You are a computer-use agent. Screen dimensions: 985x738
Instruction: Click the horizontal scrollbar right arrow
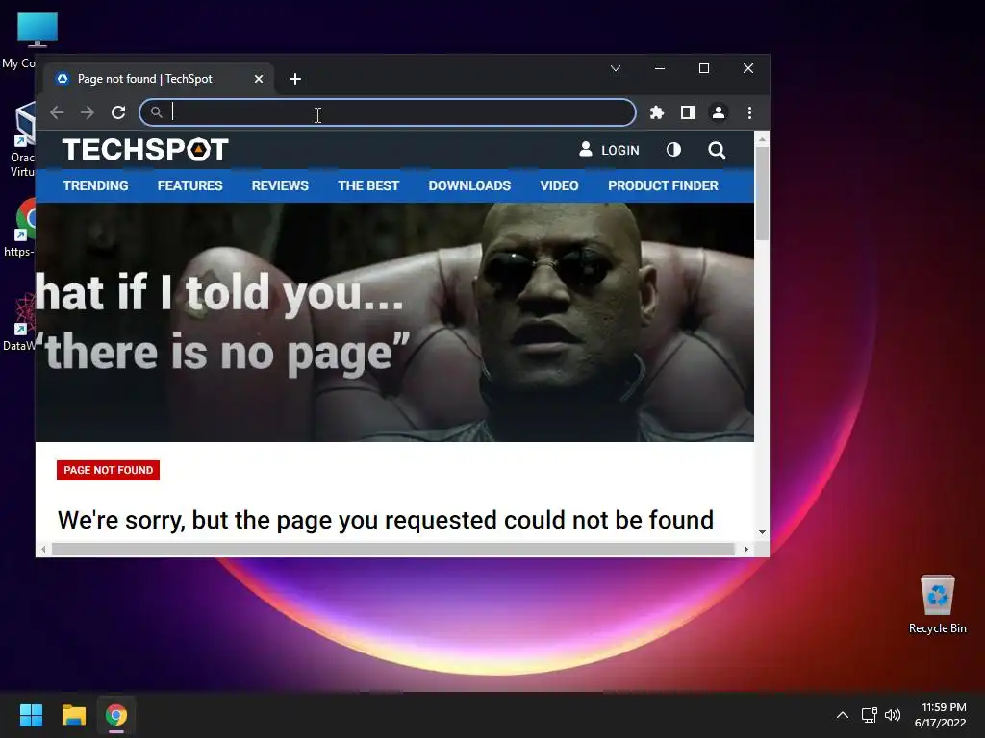745,549
